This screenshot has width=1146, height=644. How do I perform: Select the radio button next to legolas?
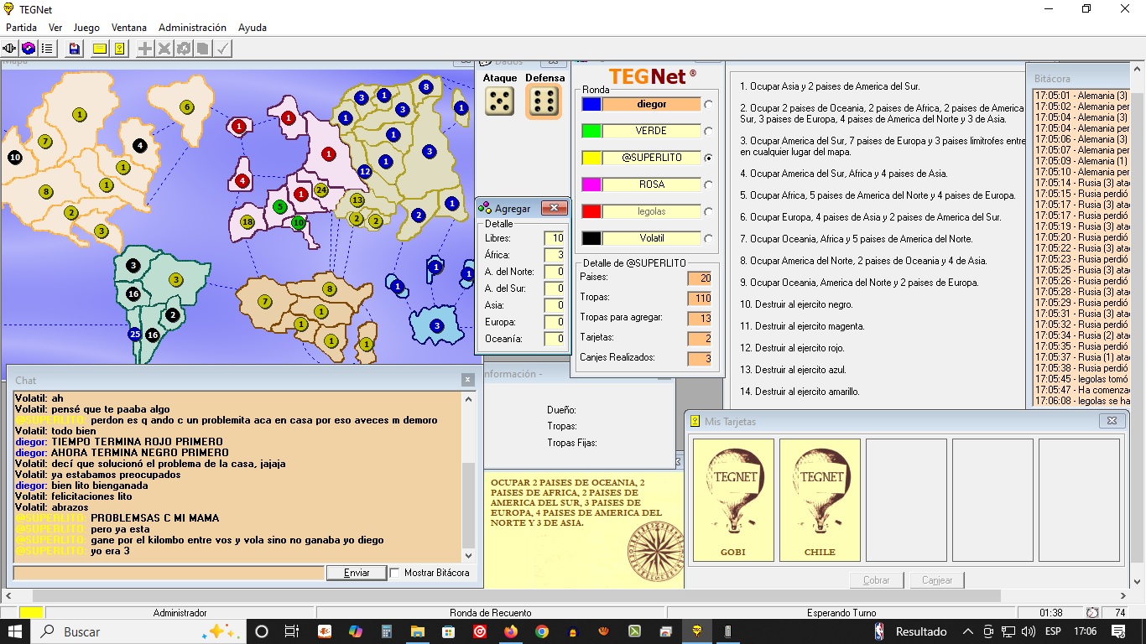709,212
